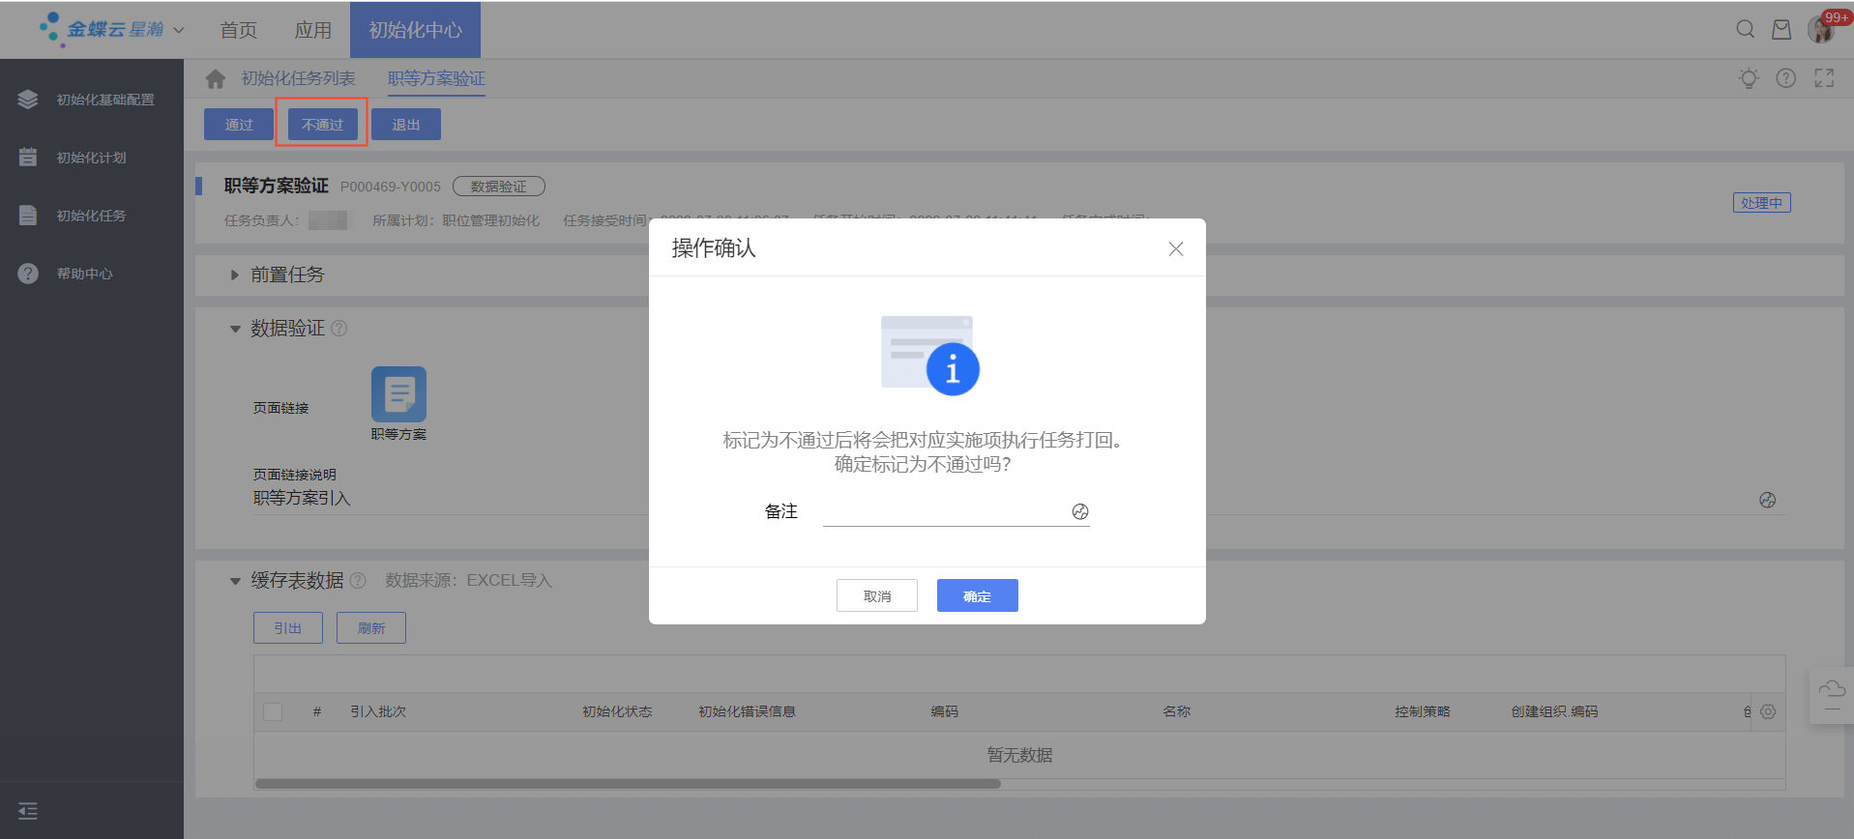This screenshot has height=839, width=1854.
Task: Collapse the left sidebar menu icon
Action: [x=28, y=811]
